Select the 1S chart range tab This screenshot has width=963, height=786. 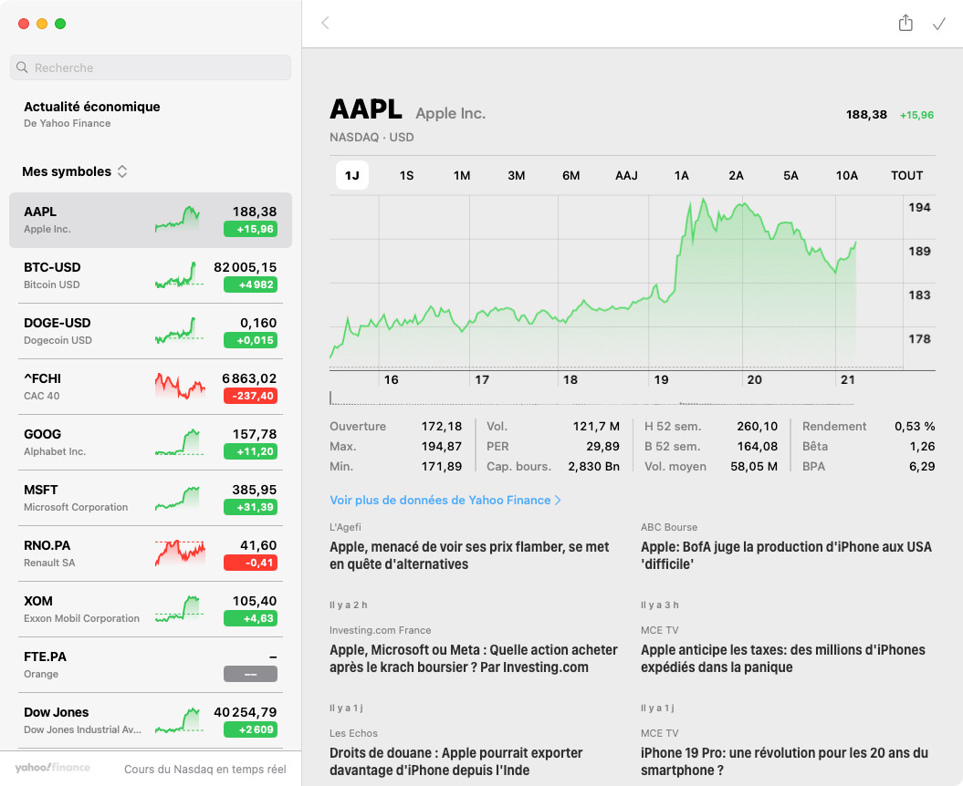(x=406, y=175)
